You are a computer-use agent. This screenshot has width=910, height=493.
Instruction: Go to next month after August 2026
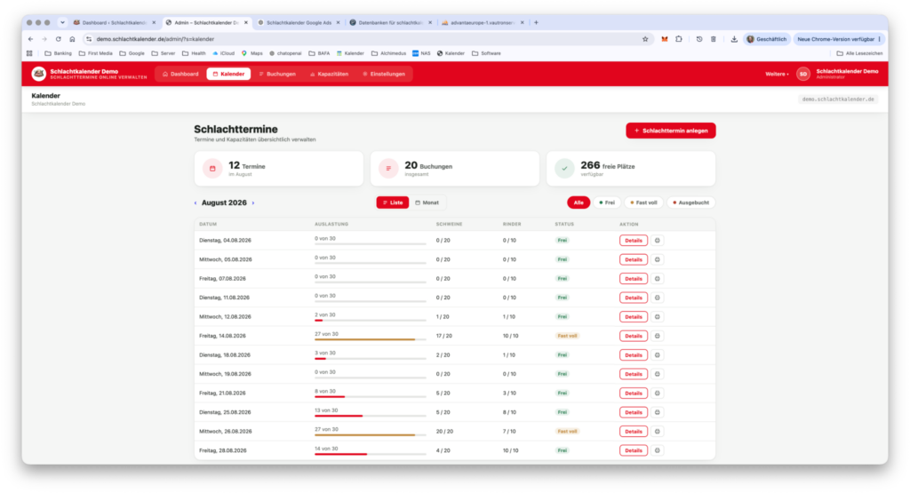[253, 203]
